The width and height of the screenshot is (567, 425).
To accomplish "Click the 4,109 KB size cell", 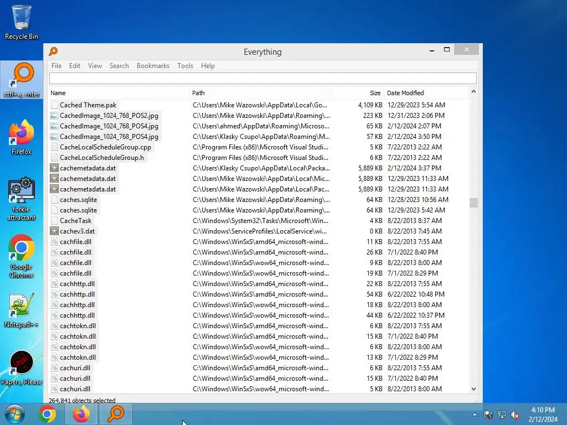I will (370, 105).
